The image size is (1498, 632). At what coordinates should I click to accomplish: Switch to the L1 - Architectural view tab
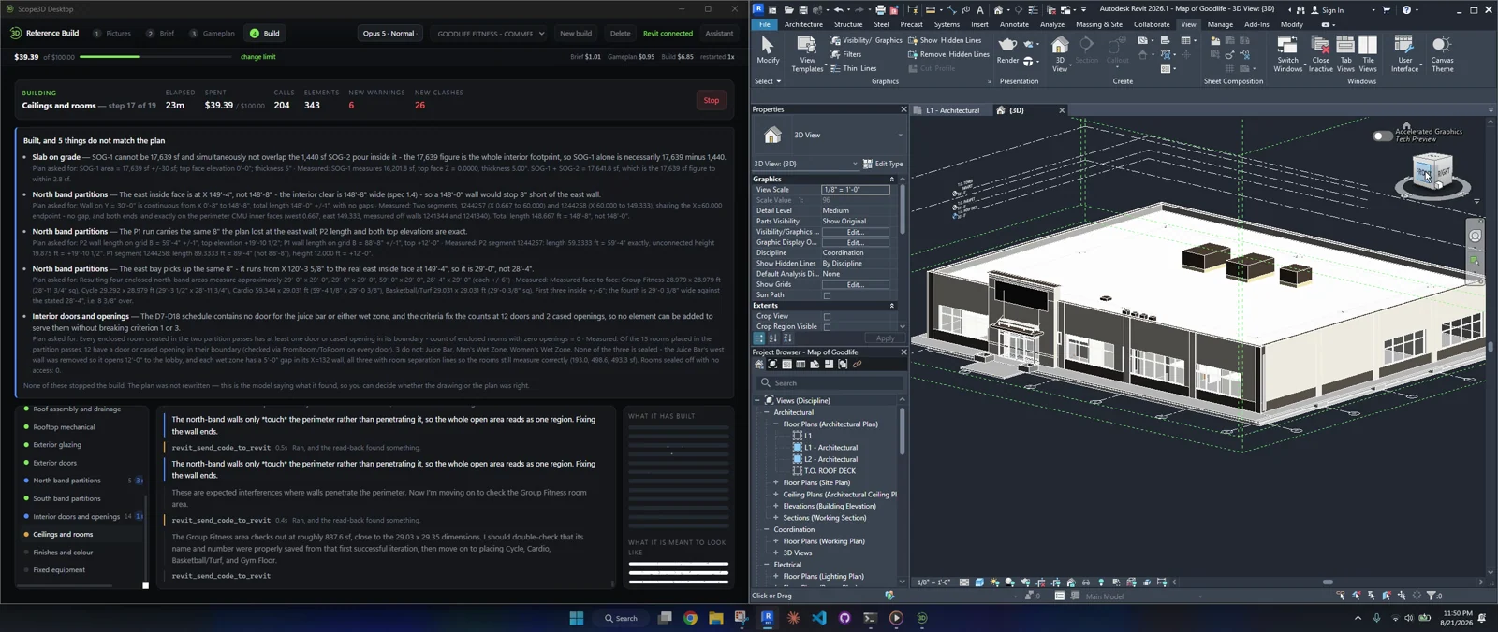point(952,110)
